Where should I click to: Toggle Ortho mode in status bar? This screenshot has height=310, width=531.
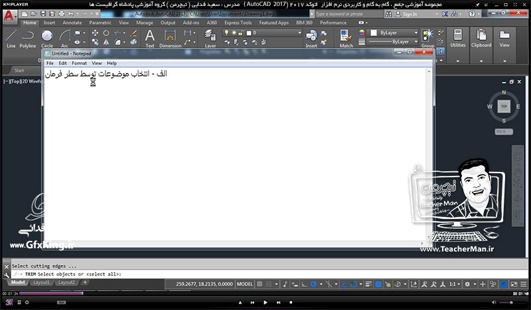[x=304, y=284]
